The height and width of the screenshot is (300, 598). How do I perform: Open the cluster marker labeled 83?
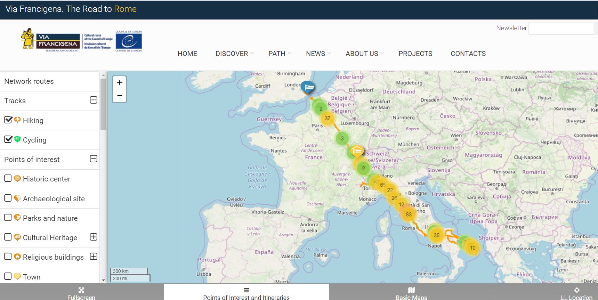pyautogui.click(x=409, y=214)
